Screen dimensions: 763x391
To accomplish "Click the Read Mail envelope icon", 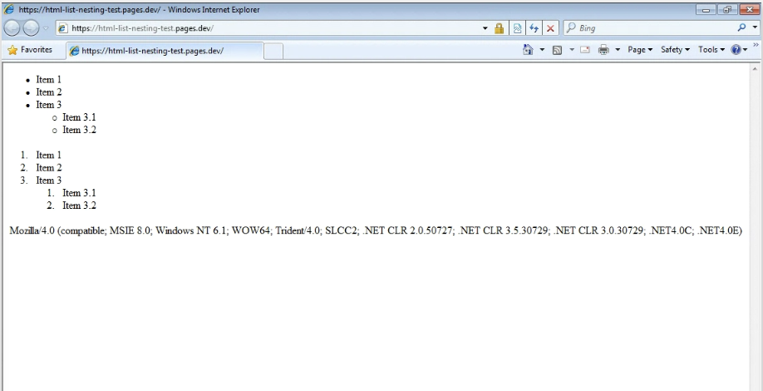I will tap(584, 50).
